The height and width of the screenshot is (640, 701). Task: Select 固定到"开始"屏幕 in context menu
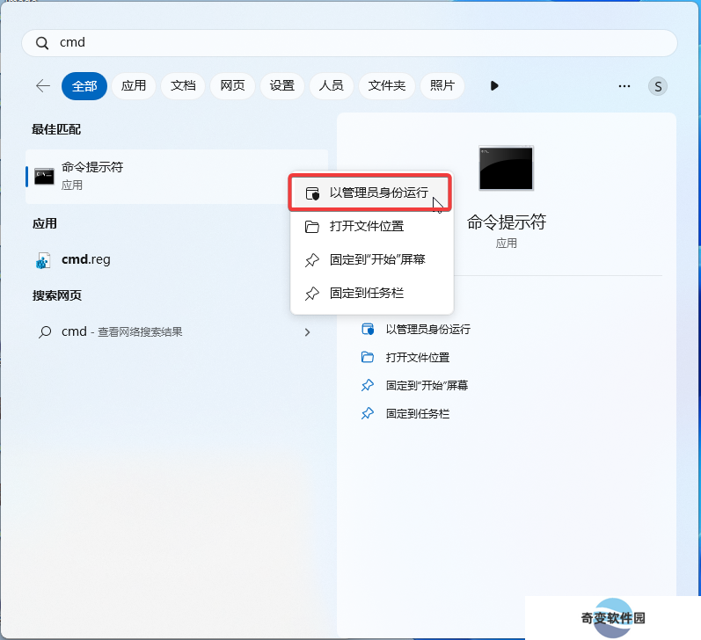coord(371,259)
